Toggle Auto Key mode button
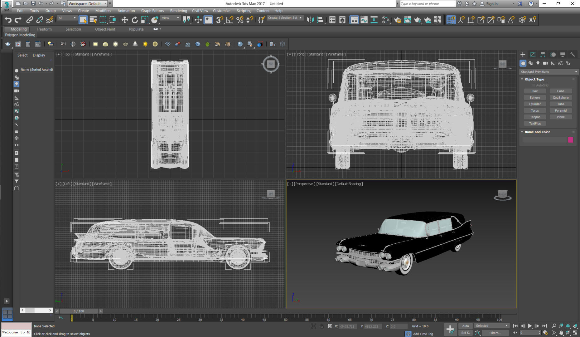 coord(465,326)
